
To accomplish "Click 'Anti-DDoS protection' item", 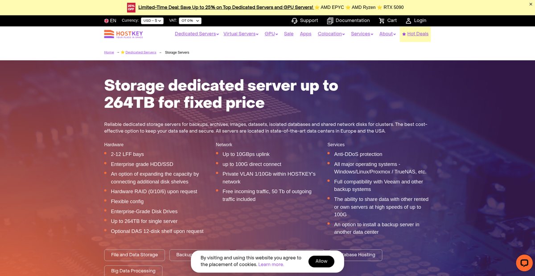I will pyautogui.click(x=358, y=154).
